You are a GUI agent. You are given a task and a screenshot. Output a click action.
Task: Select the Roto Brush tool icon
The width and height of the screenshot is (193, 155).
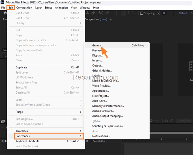pyautogui.click(x=100, y=13)
